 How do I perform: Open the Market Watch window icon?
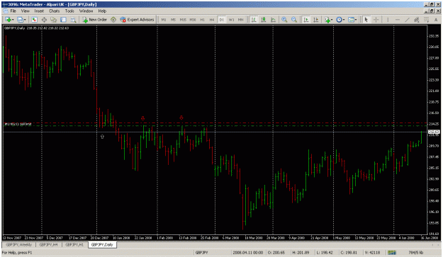coord(34,19)
